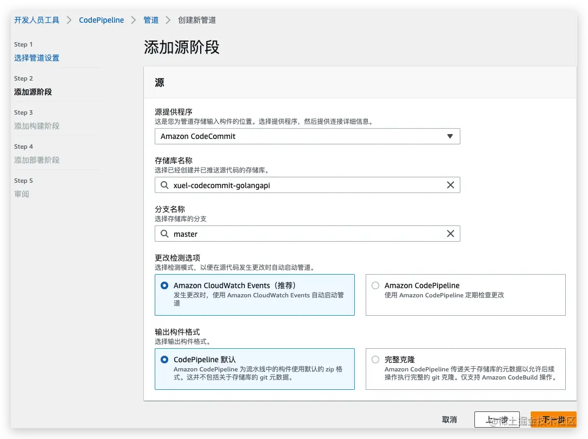Click the 更改检测选项 section label
The height and width of the screenshot is (439, 588).
pos(177,258)
